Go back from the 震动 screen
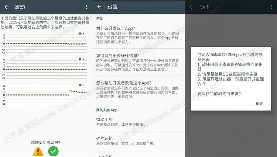Screen dimensions: 277x157 click(7, 7)
